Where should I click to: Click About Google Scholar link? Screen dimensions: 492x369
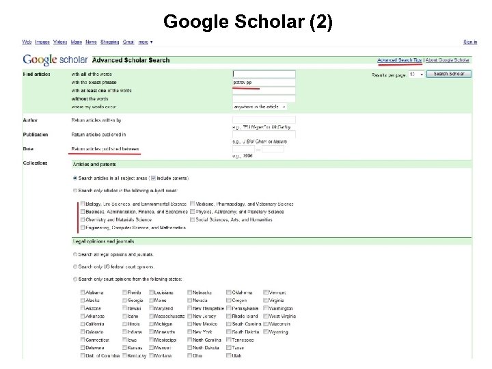(x=448, y=60)
